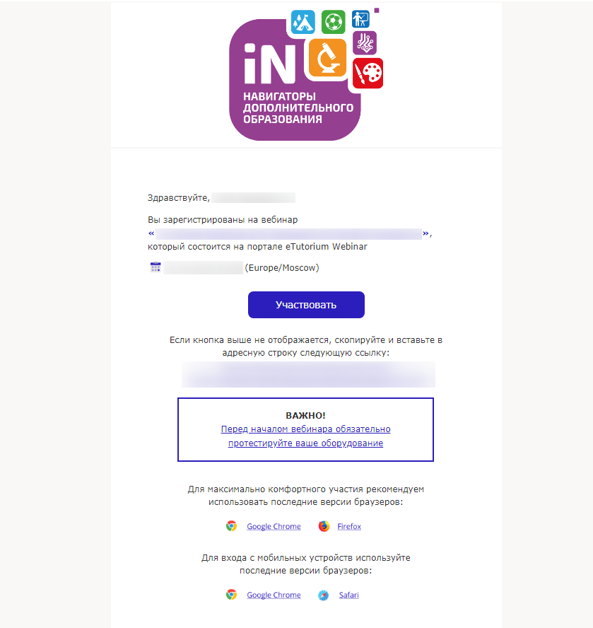
Task: Click the Chrome icon in desktop browsers row
Action: pos(231,526)
